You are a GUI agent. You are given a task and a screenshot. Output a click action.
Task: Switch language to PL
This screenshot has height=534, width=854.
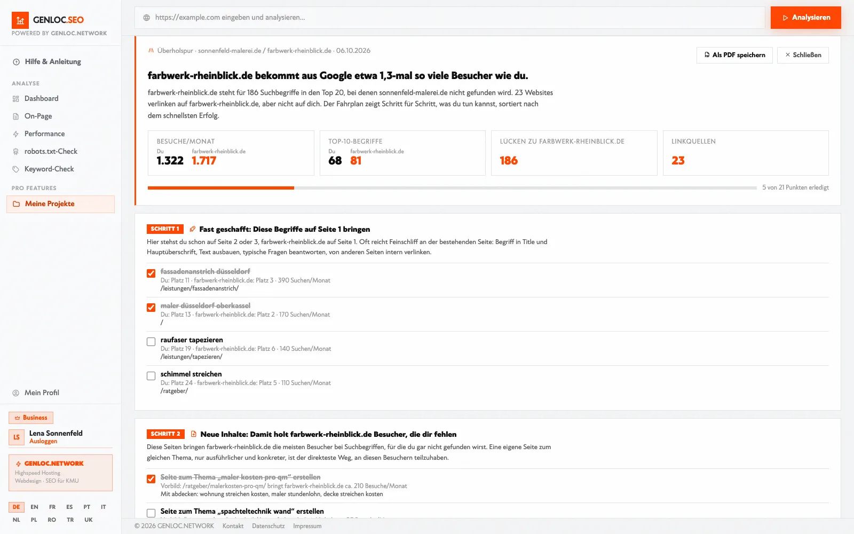click(34, 520)
